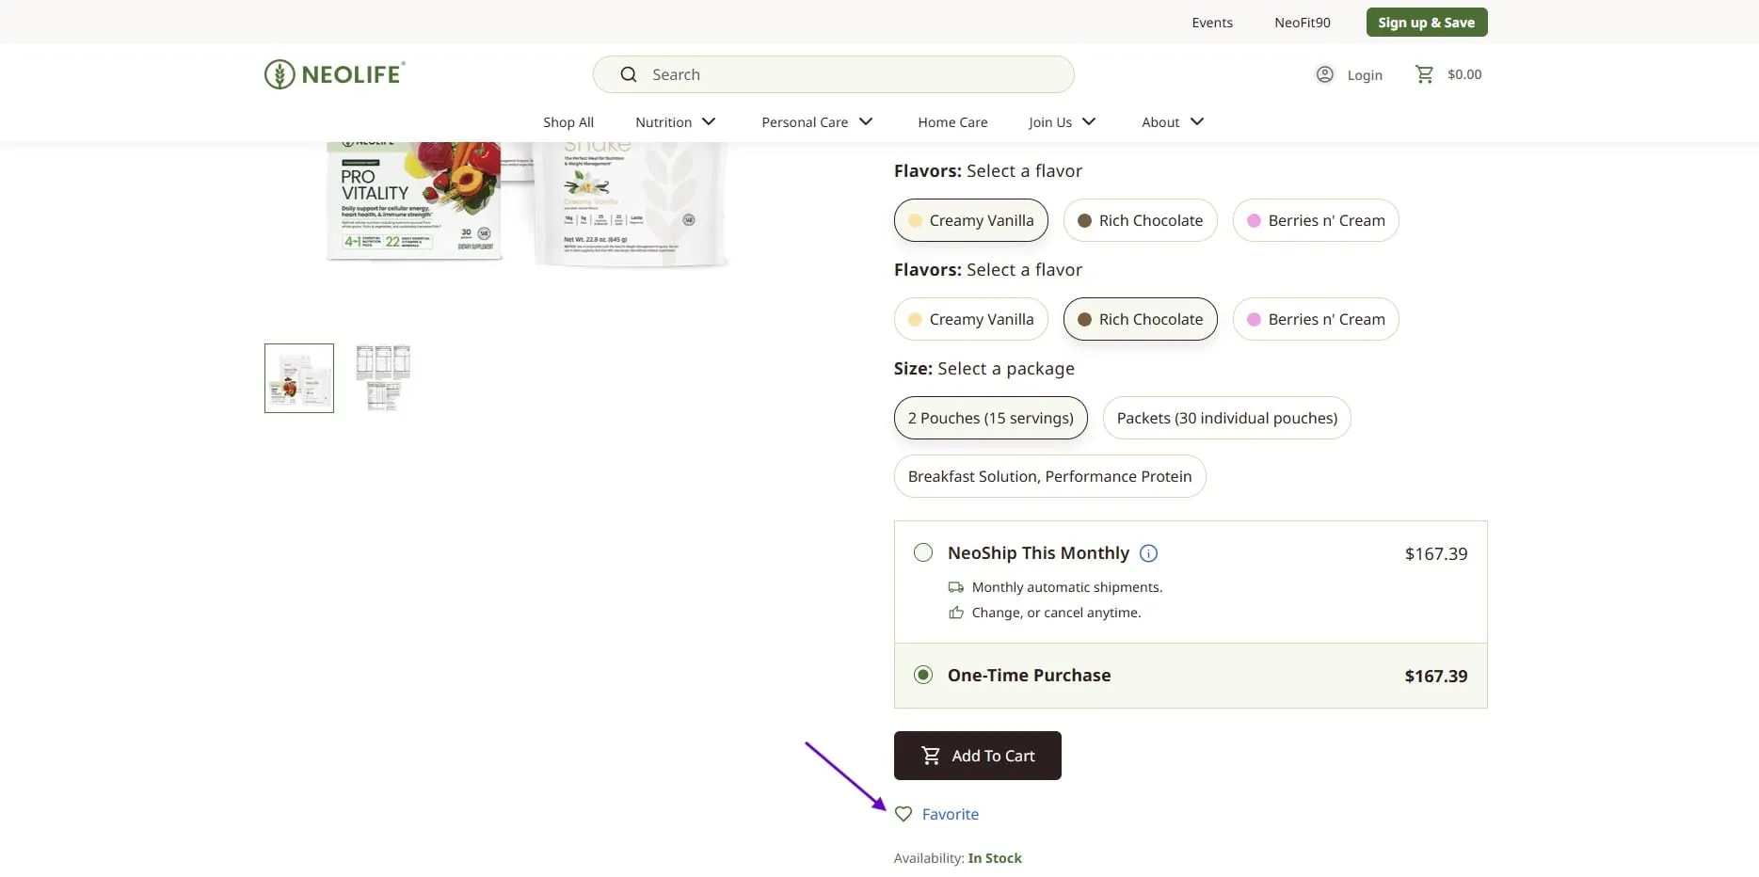Screen dimensions: 1759x877
Task: Click 'Monthly automatic shipments.' text
Action: [1067, 587]
